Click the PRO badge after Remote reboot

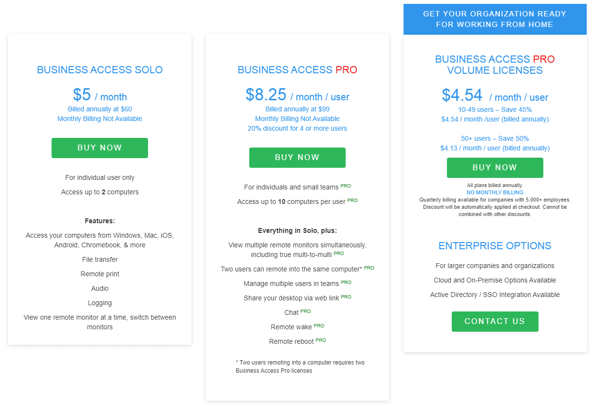pyautogui.click(x=321, y=340)
